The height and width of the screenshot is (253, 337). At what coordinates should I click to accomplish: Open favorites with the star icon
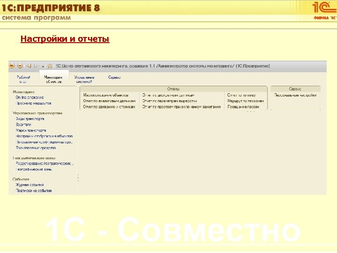50,66
